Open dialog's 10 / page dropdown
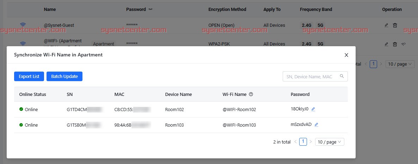Viewport: 418px width, 164px height. (x=330, y=142)
